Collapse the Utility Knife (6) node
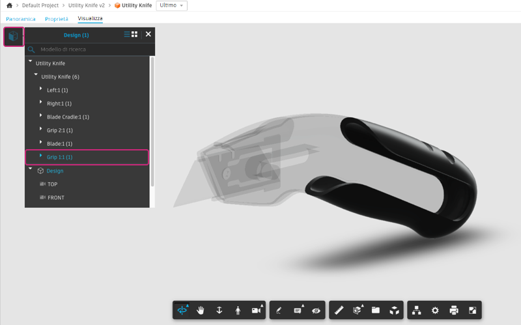 click(36, 74)
